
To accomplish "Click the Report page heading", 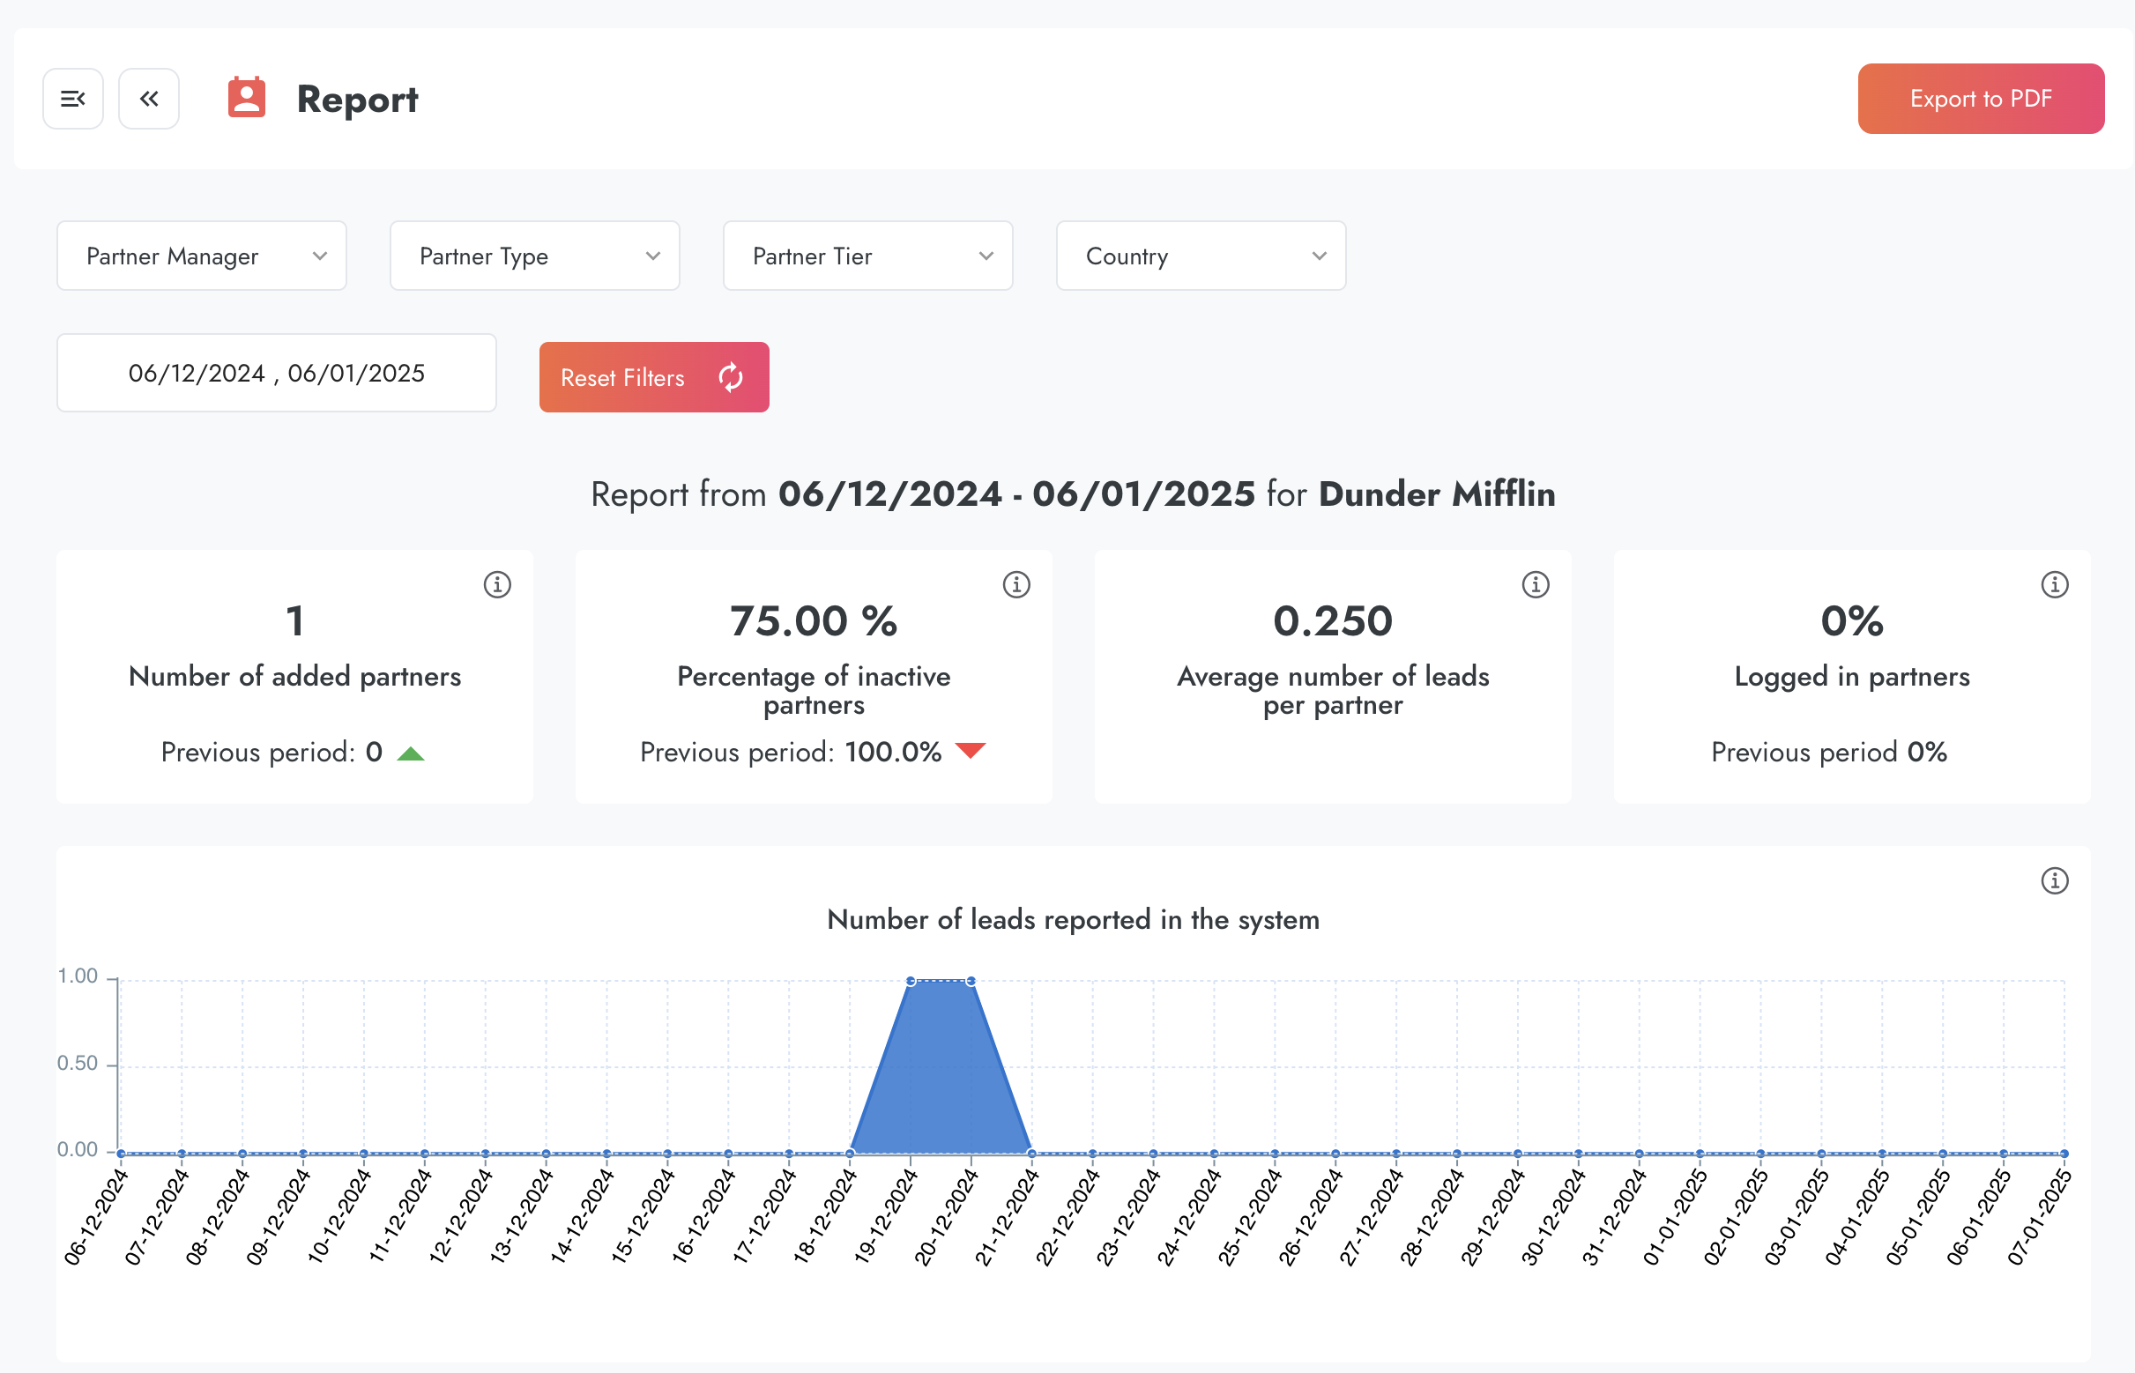I will point(357,99).
